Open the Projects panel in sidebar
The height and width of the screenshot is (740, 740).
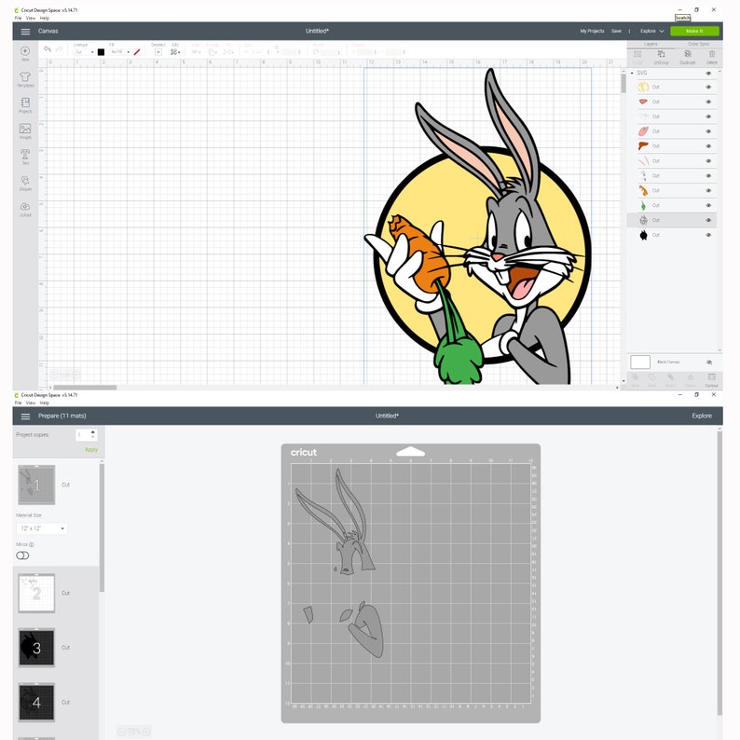25,103
